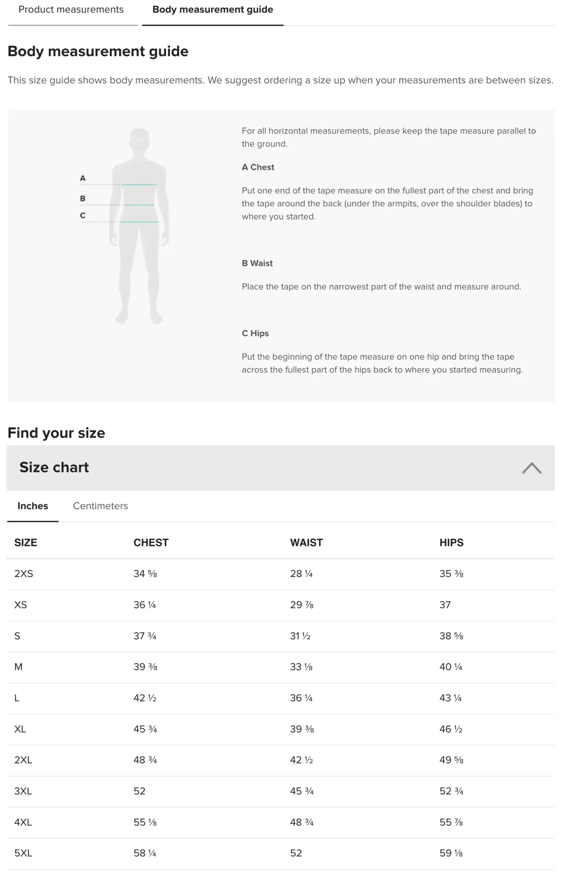
Task: Click the SIZE column header
Action: 26,542
